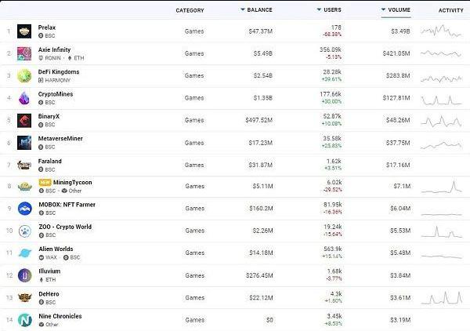
Task: View the MiningTycoon activity sparkline chart
Action: (442, 187)
